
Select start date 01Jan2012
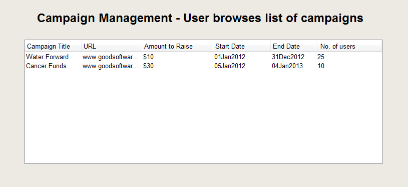(230, 57)
